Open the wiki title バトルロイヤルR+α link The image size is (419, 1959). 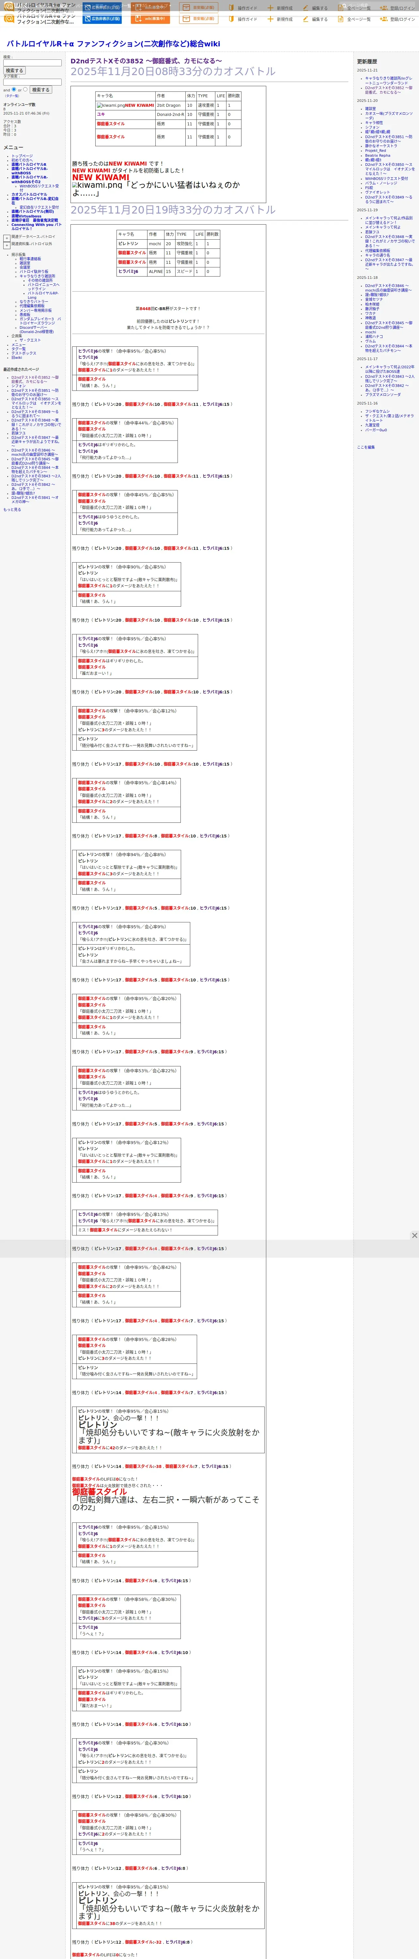point(113,44)
